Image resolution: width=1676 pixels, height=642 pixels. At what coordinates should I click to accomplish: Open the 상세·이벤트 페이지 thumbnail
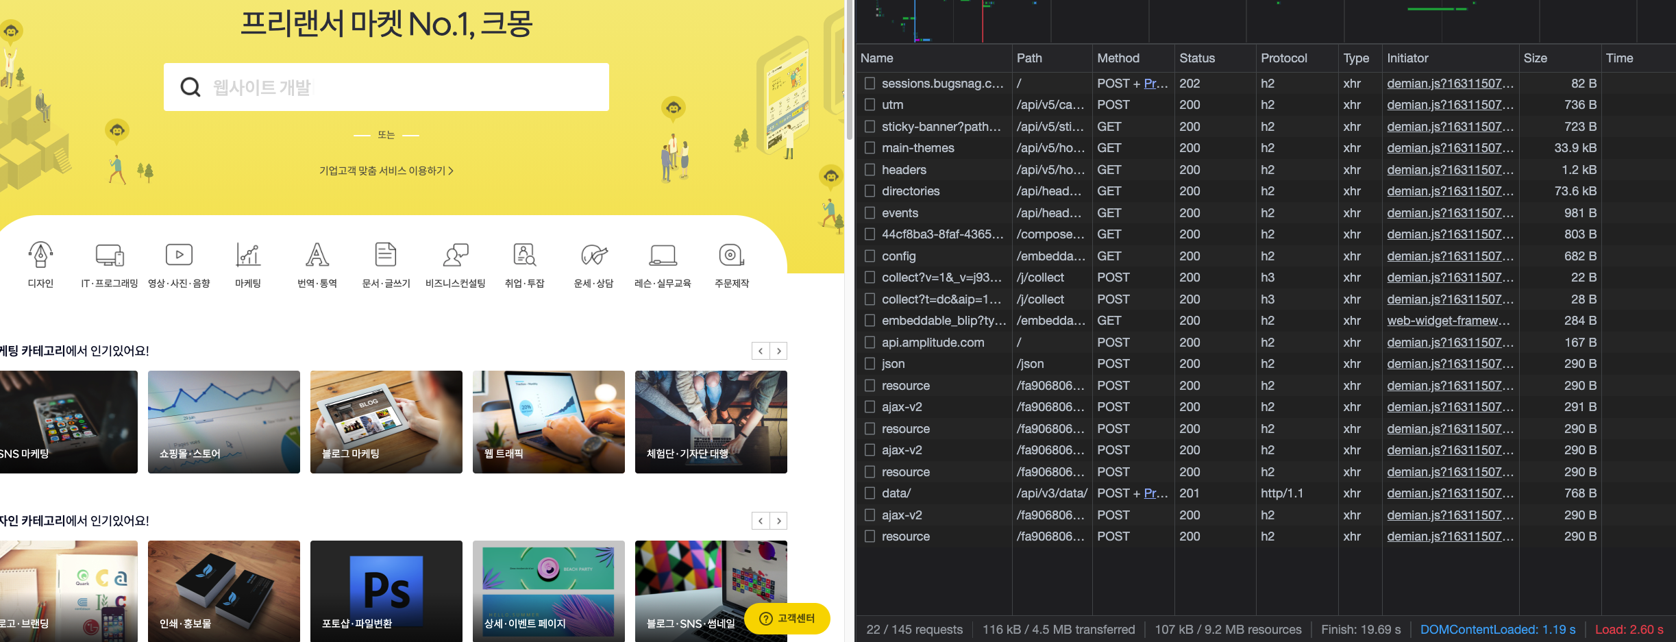[549, 591]
